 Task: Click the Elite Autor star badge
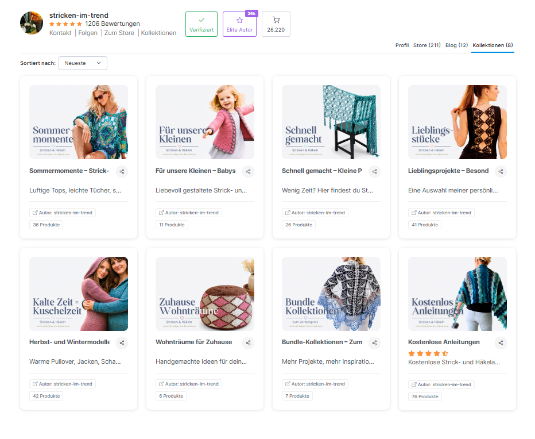click(x=239, y=24)
